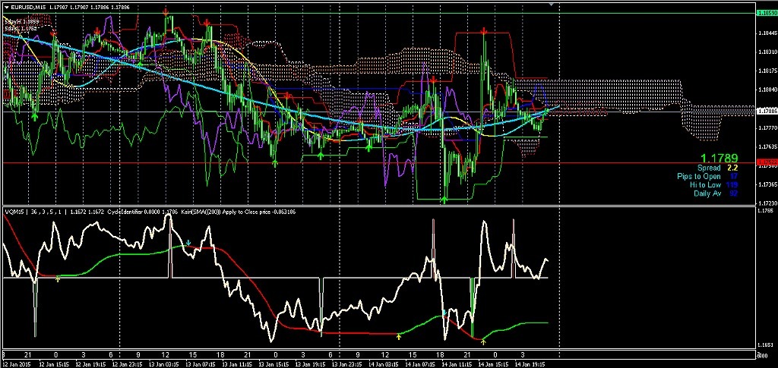Open the EURUSD,M15 chart title dropdown triangle

[x=5, y=7]
